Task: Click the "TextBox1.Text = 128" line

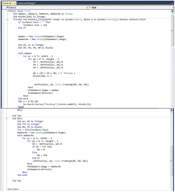Action: click(x=35, y=25)
